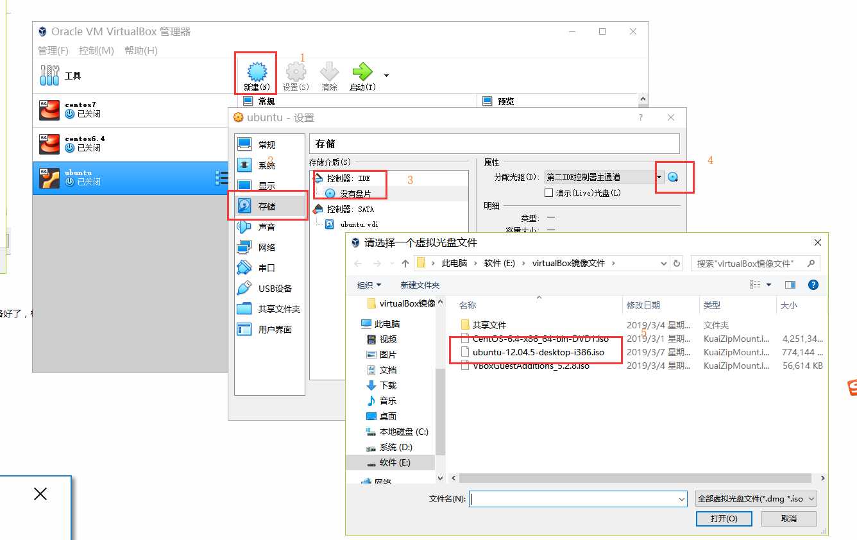The image size is (857, 540).
Task: Select USB设备 in the settings sidebar
Action: click(269, 288)
